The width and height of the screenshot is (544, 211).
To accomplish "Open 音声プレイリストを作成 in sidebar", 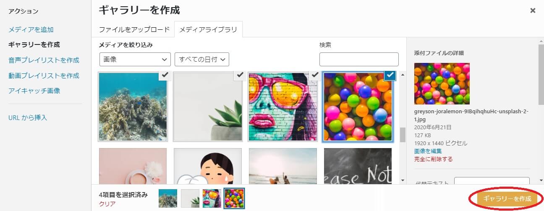I will (44, 60).
